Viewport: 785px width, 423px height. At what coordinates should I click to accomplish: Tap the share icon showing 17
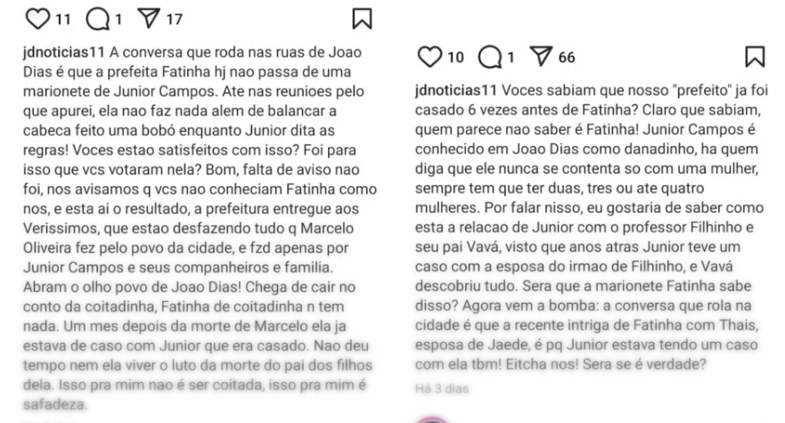(x=147, y=18)
